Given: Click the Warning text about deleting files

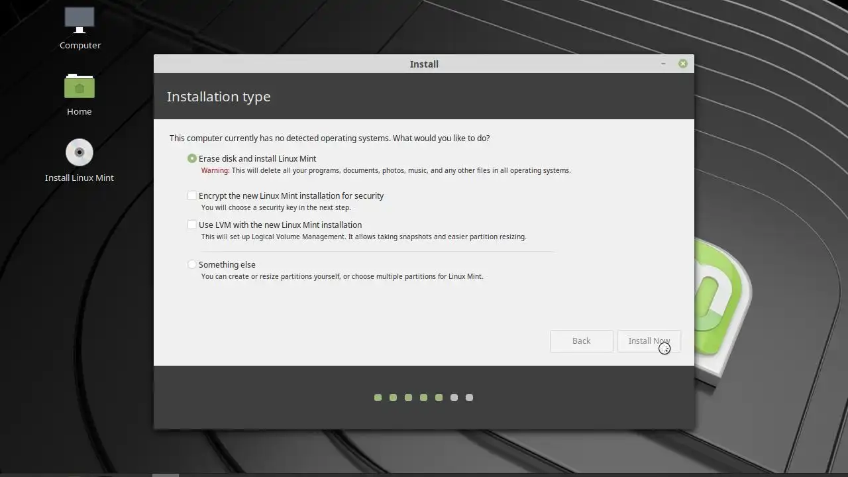Looking at the screenshot, I should point(386,170).
